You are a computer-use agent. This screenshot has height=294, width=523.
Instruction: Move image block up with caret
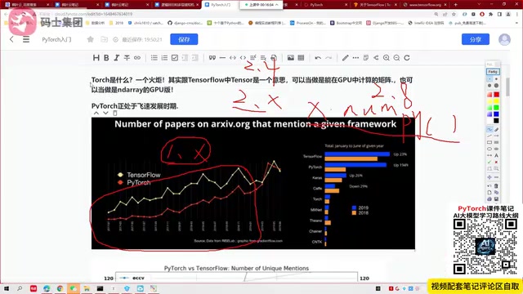click(x=96, y=114)
